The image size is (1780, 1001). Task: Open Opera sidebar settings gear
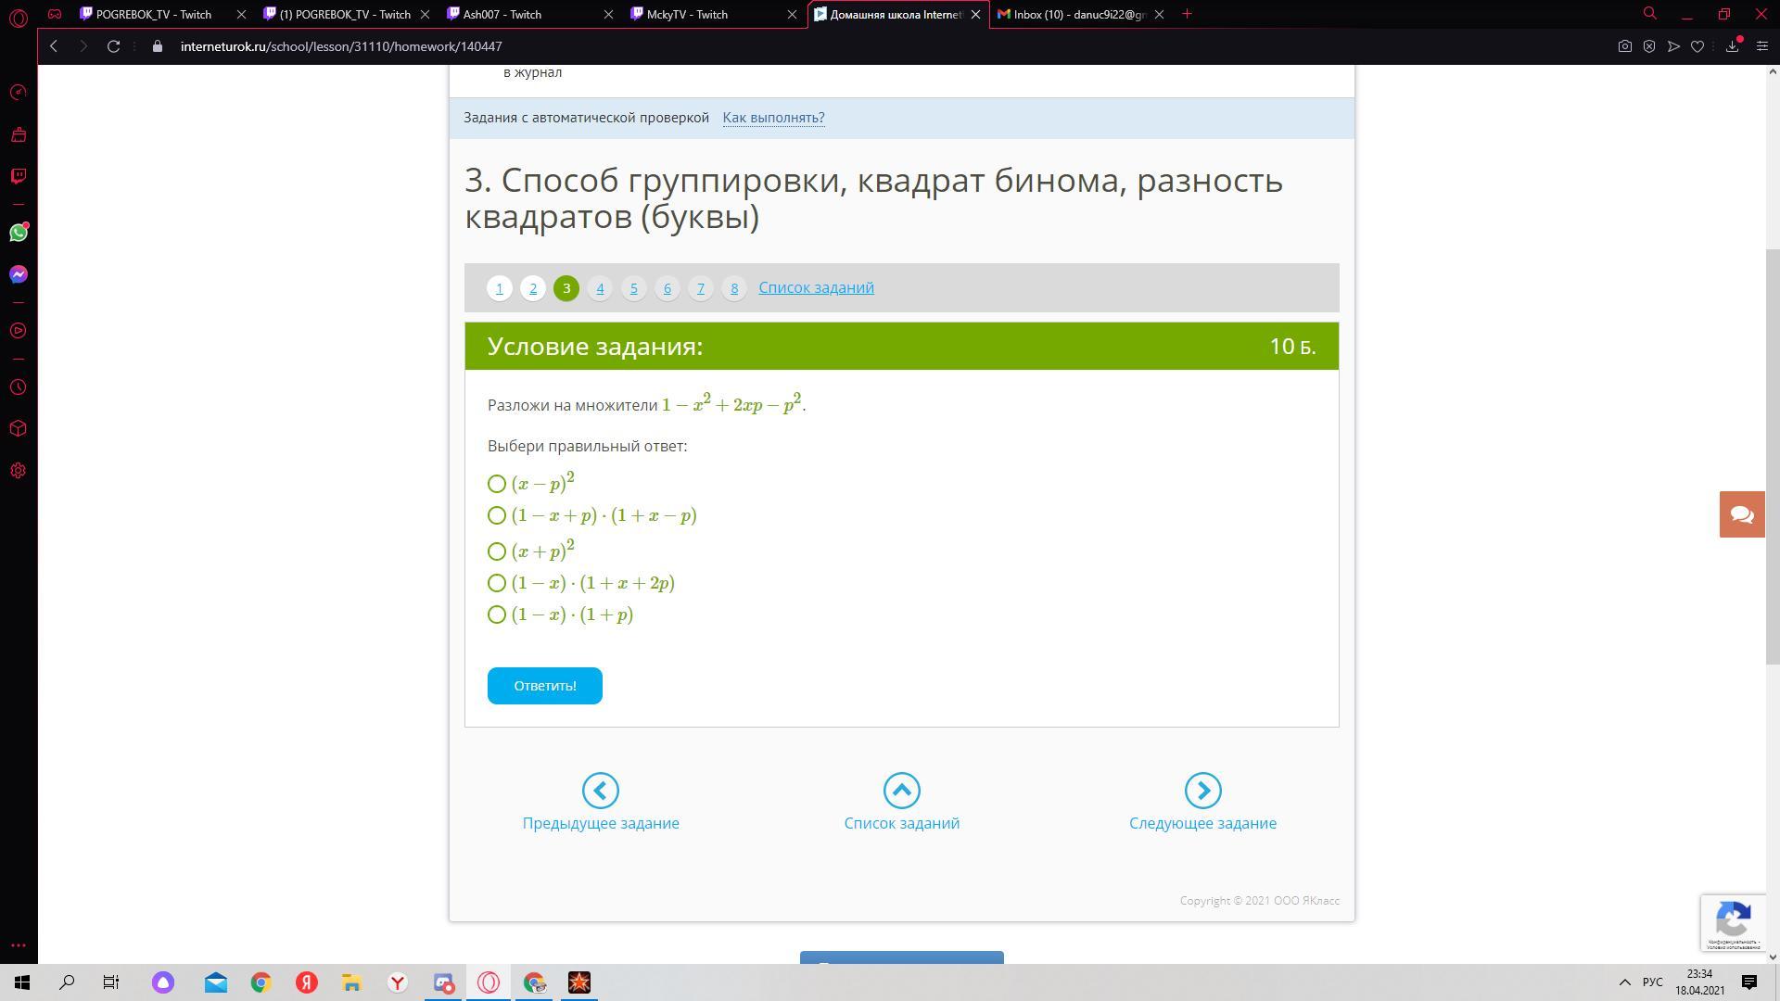point(19,471)
